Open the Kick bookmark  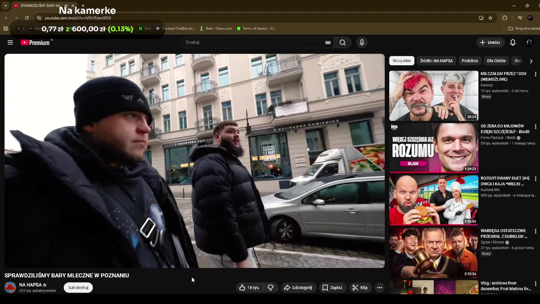(145, 28)
